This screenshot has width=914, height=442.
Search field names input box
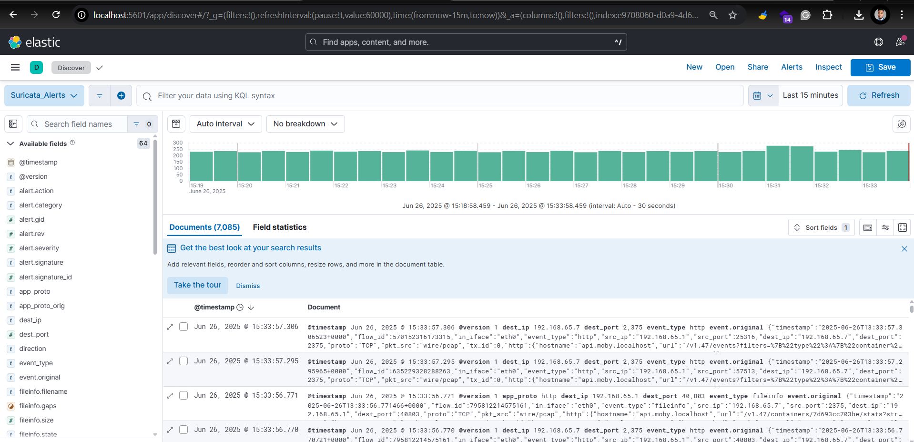(77, 124)
